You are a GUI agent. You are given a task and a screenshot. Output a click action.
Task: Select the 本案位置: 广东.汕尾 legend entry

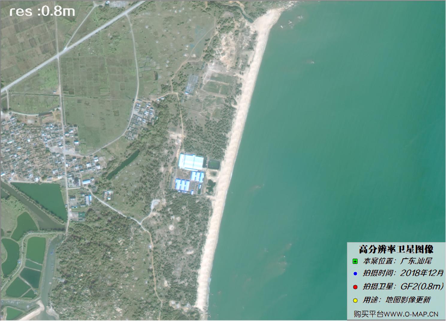pyautogui.click(x=397, y=261)
